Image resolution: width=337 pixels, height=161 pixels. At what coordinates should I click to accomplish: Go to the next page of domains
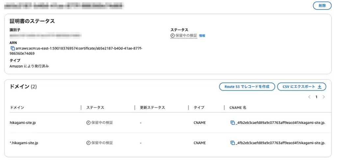[x=324, y=97]
